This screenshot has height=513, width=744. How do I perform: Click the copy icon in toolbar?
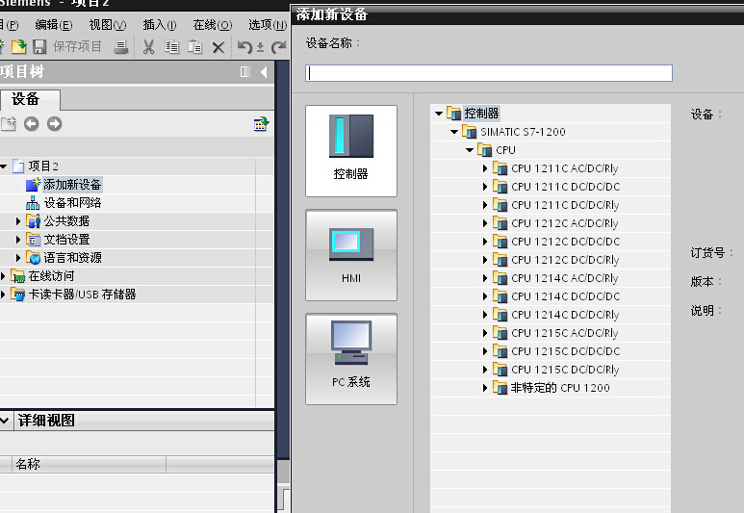[172, 47]
